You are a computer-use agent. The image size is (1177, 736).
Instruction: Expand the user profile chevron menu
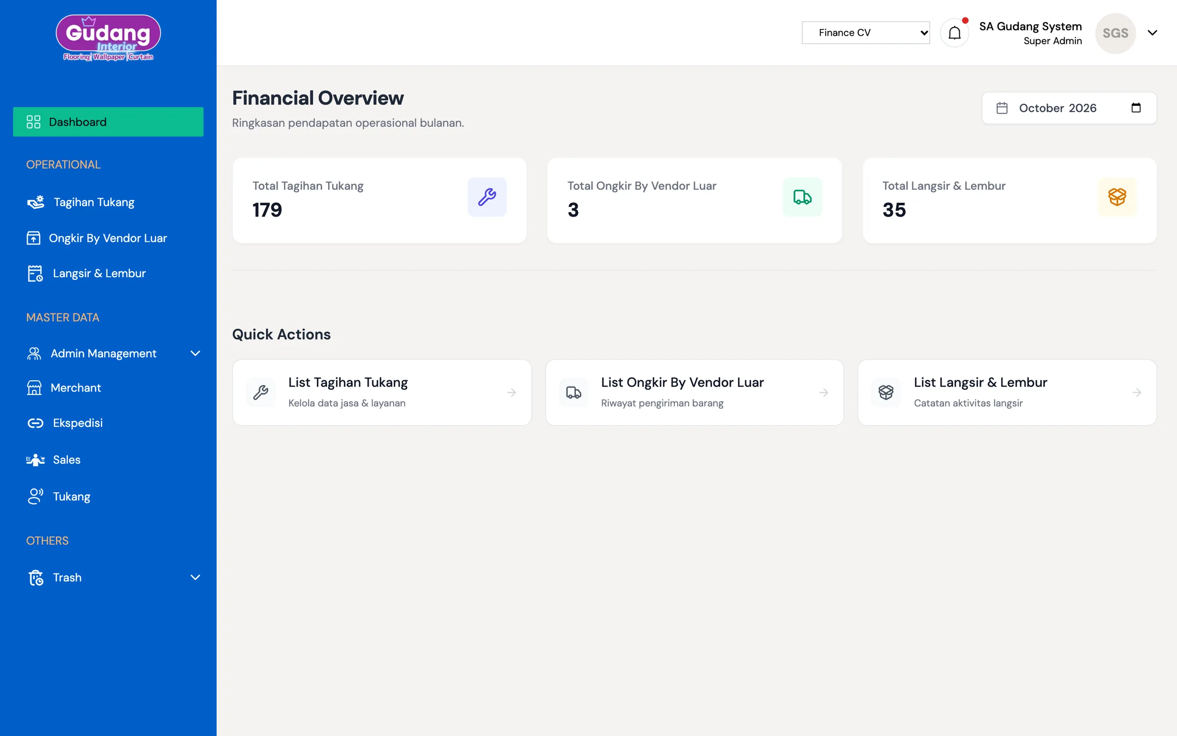(x=1152, y=33)
